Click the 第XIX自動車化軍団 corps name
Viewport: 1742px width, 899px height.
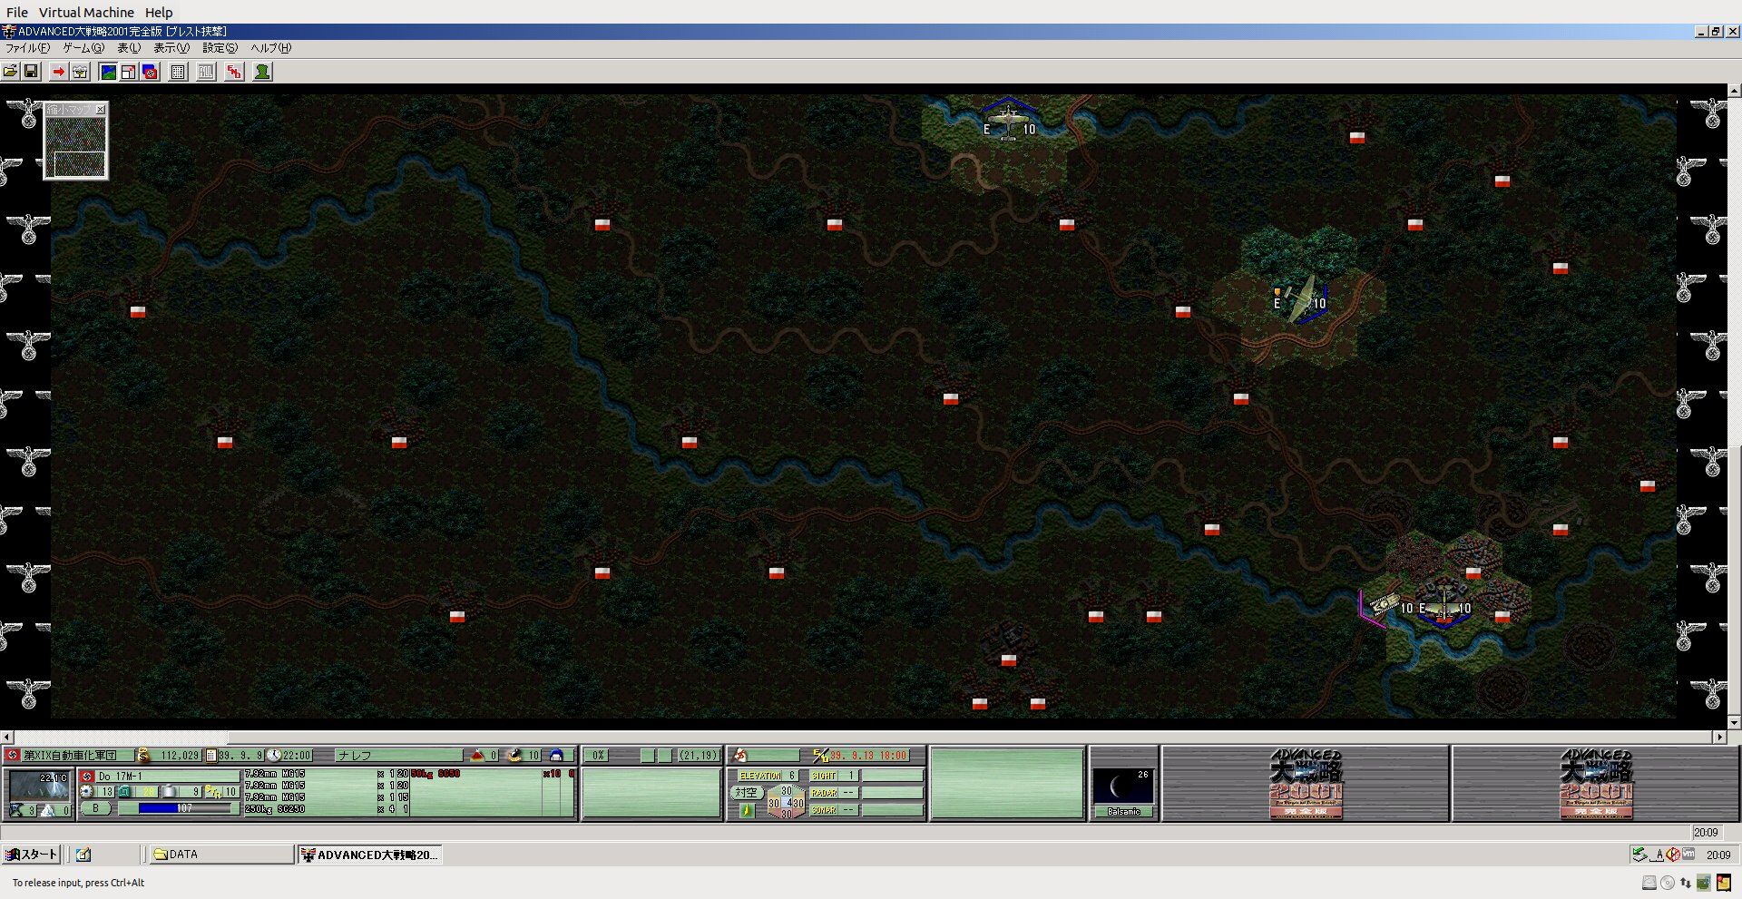70,755
